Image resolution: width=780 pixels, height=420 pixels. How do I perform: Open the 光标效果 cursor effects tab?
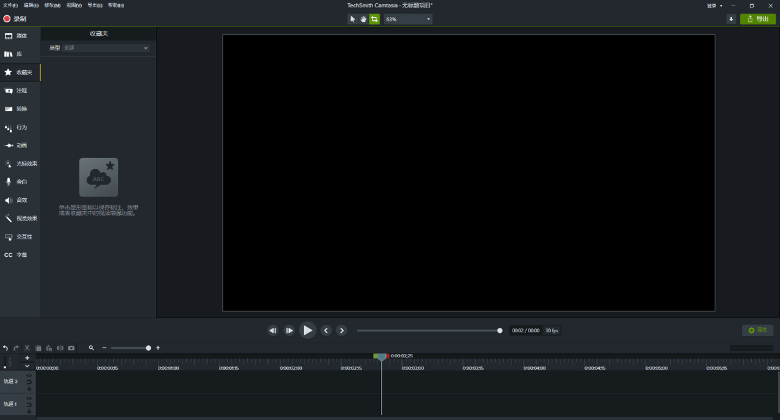tap(20, 163)
